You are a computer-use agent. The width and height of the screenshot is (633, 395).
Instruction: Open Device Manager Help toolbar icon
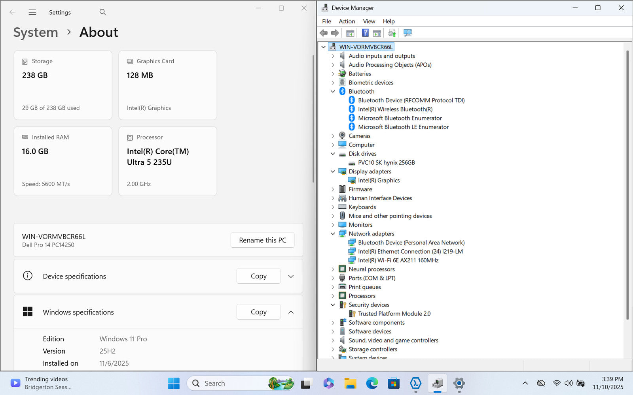365,33
